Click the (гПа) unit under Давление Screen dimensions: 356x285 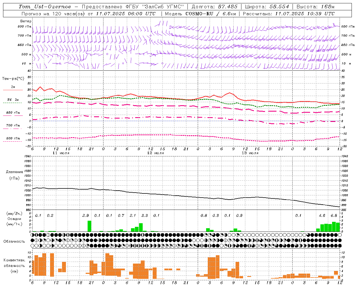click(x=14, y=178)
